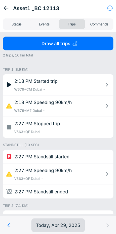Expand the W679+M7 speeding event chevron
Image resolution: width=116 pixels, height=234 pixels.
107,106
